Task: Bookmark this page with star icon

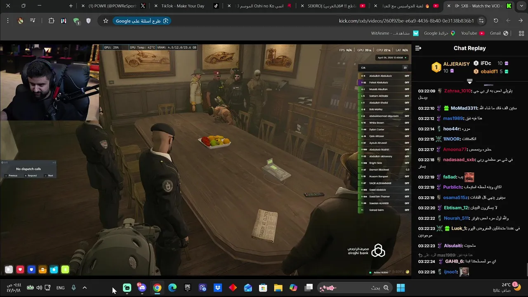Action: 106,21
